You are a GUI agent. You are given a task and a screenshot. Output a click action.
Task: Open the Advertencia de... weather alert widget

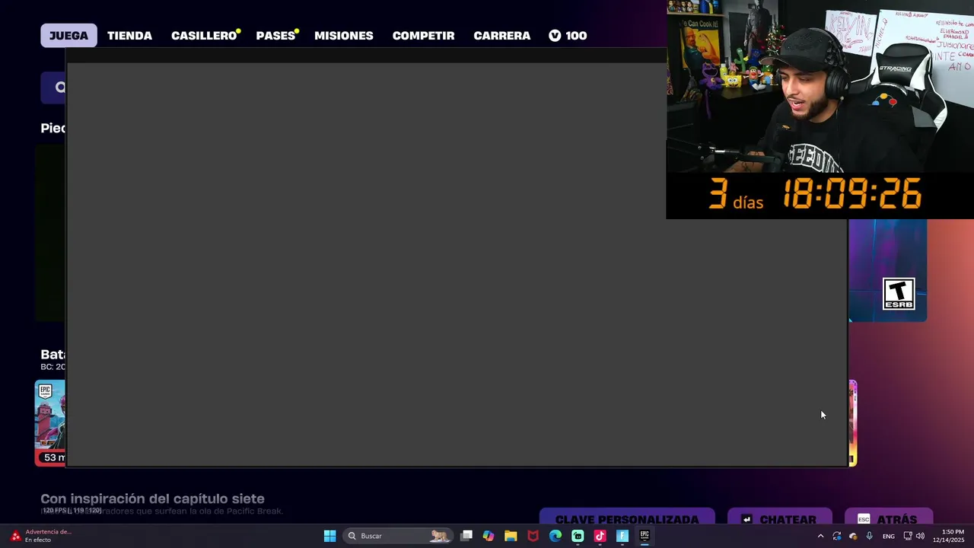tap(40, 536)
